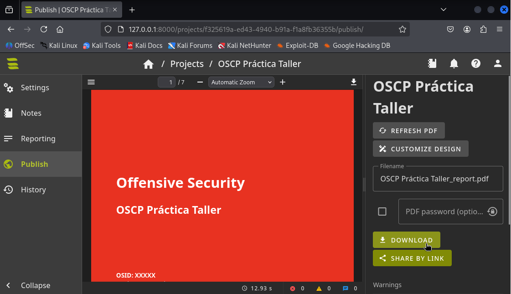Screen dimensions: 511x294
Task: Open the History sidebar item
Action: pos(41,189)
